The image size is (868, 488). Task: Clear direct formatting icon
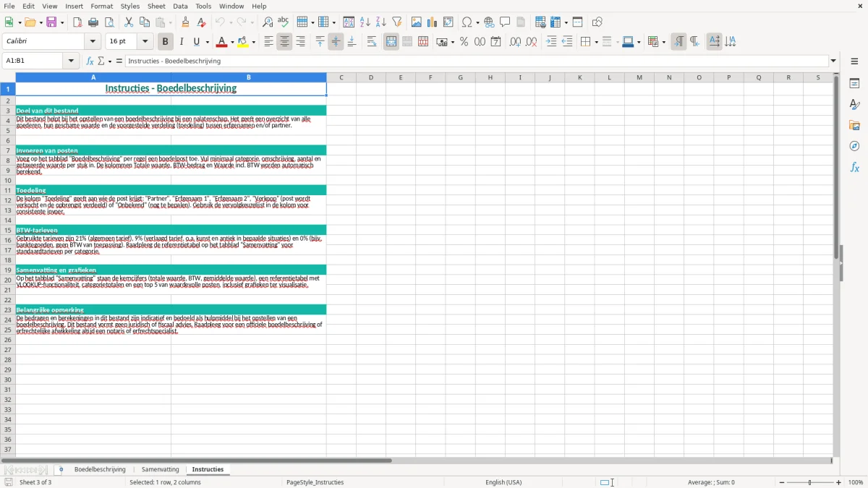click(x=202, y=22)
